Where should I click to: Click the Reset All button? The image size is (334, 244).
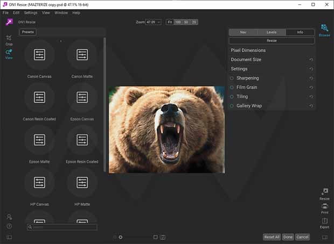[272, 237]
